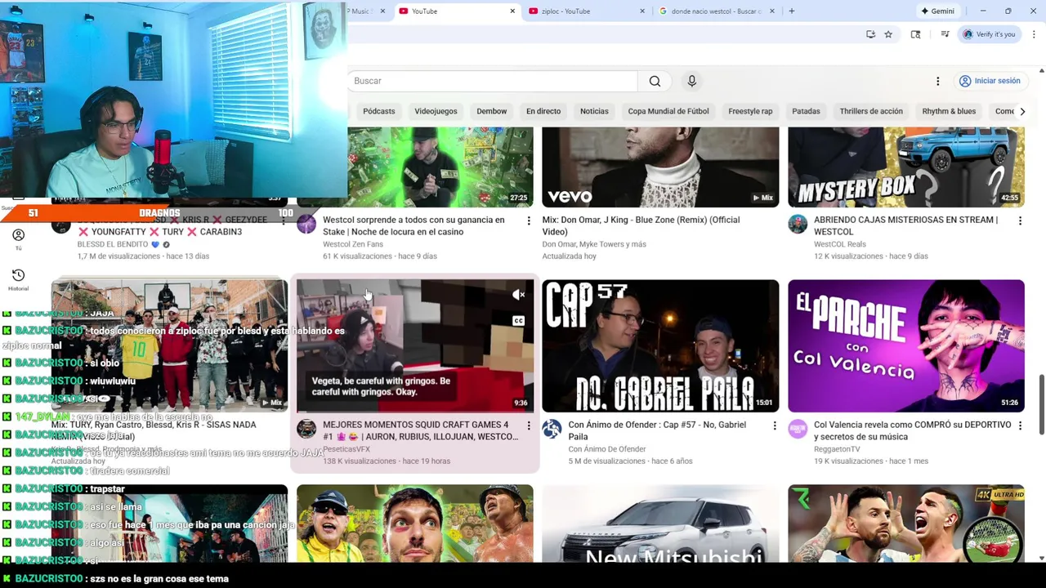This screenshot has height=588, width=1046.
Task: Open YouTube settings three-dot menu beside Iniciar sesión
Action: click(937, 81)
